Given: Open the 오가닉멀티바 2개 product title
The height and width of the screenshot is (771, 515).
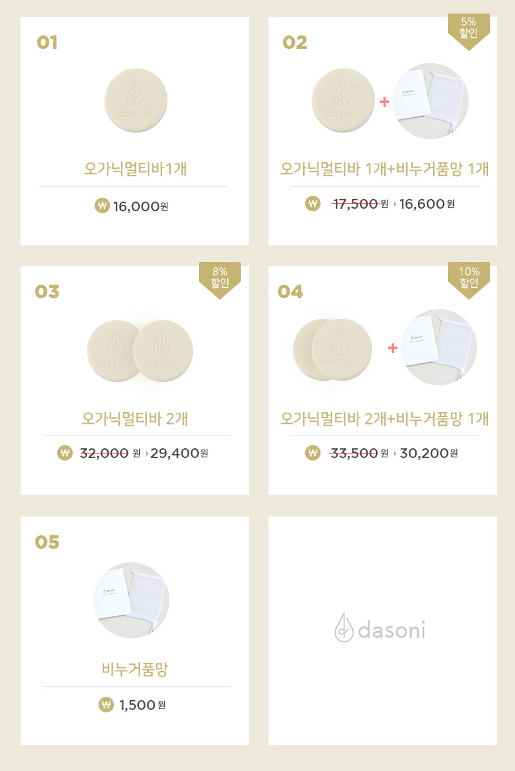Looking at the screenshot, I should 135,419.
